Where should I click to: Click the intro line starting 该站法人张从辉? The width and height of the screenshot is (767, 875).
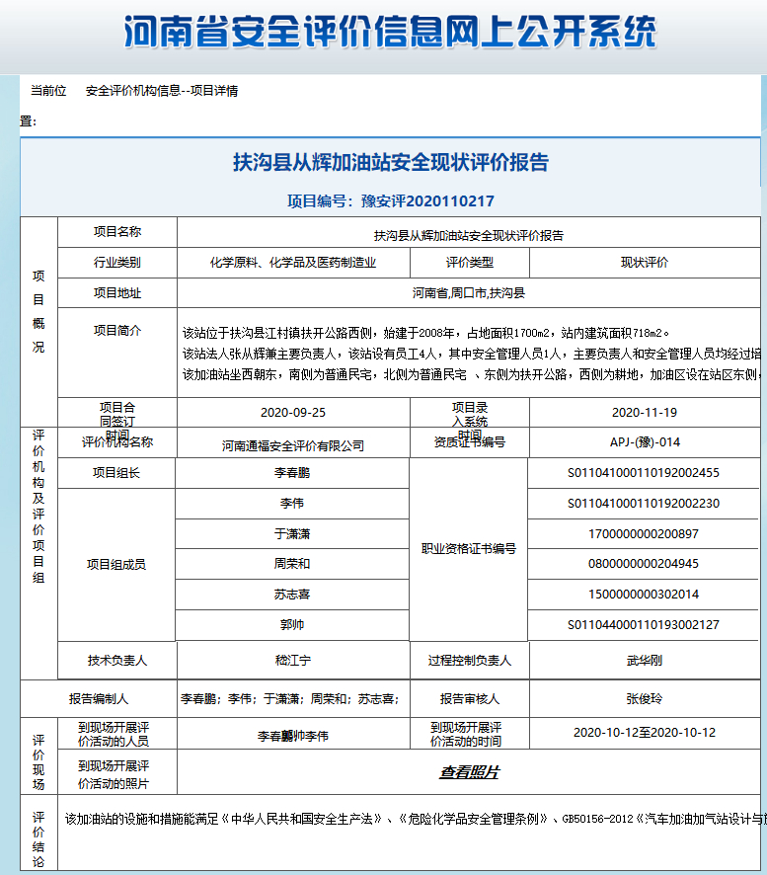coord(472,354)
